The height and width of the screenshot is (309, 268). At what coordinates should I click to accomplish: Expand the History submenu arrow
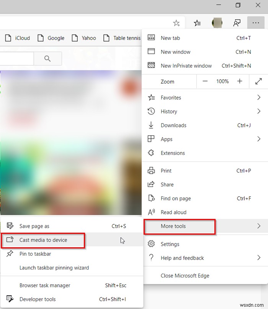(259, 111)
